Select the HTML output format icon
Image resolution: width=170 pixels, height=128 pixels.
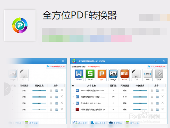click(125, 75)
